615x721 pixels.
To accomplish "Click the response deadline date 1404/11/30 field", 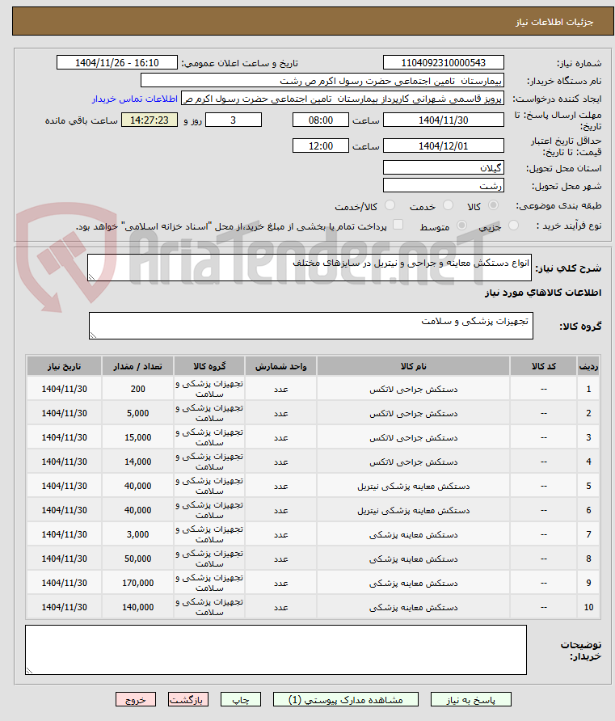I will [x=443, y=120].
